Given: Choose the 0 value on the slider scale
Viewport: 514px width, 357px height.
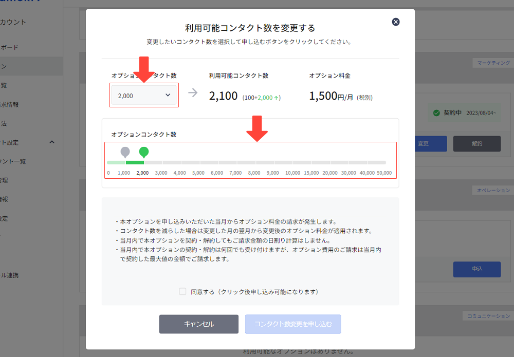Looking at the screenshot, I should [108, 173].
